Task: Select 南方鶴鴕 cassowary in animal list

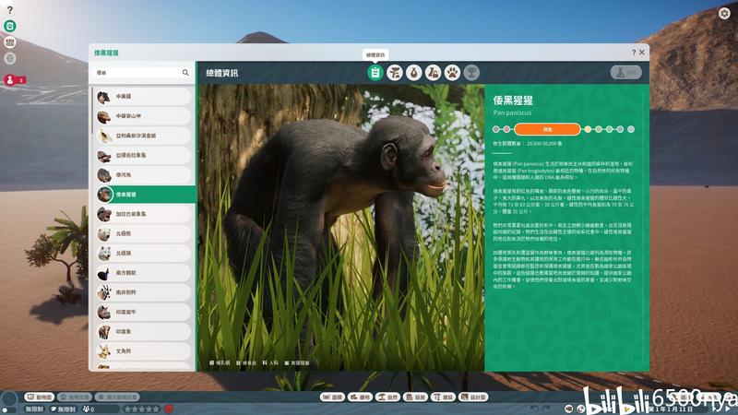Action: coord(144,273)
